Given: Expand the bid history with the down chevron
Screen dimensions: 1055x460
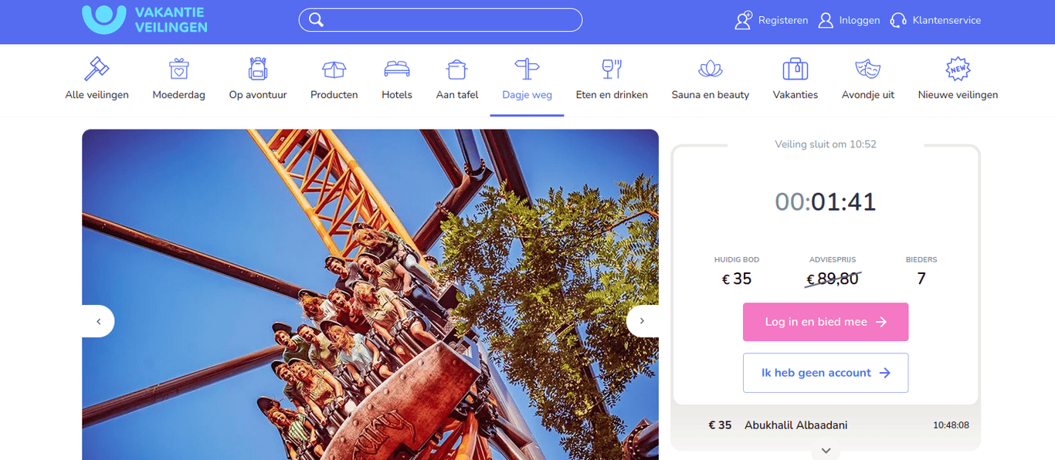Looking at the screenshot, I should click(x=826, y=450).
